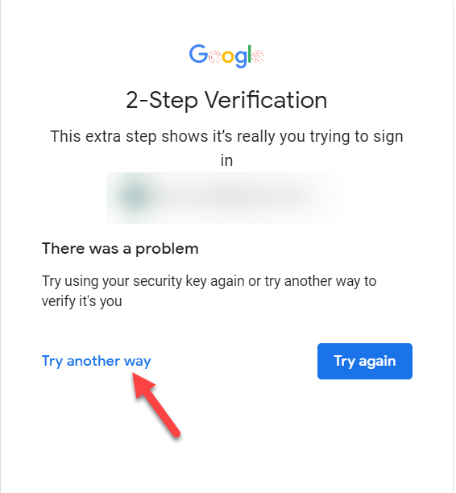456x493 pixels.
Task: Click the Google logo
Action: click(x=226, y=56)
